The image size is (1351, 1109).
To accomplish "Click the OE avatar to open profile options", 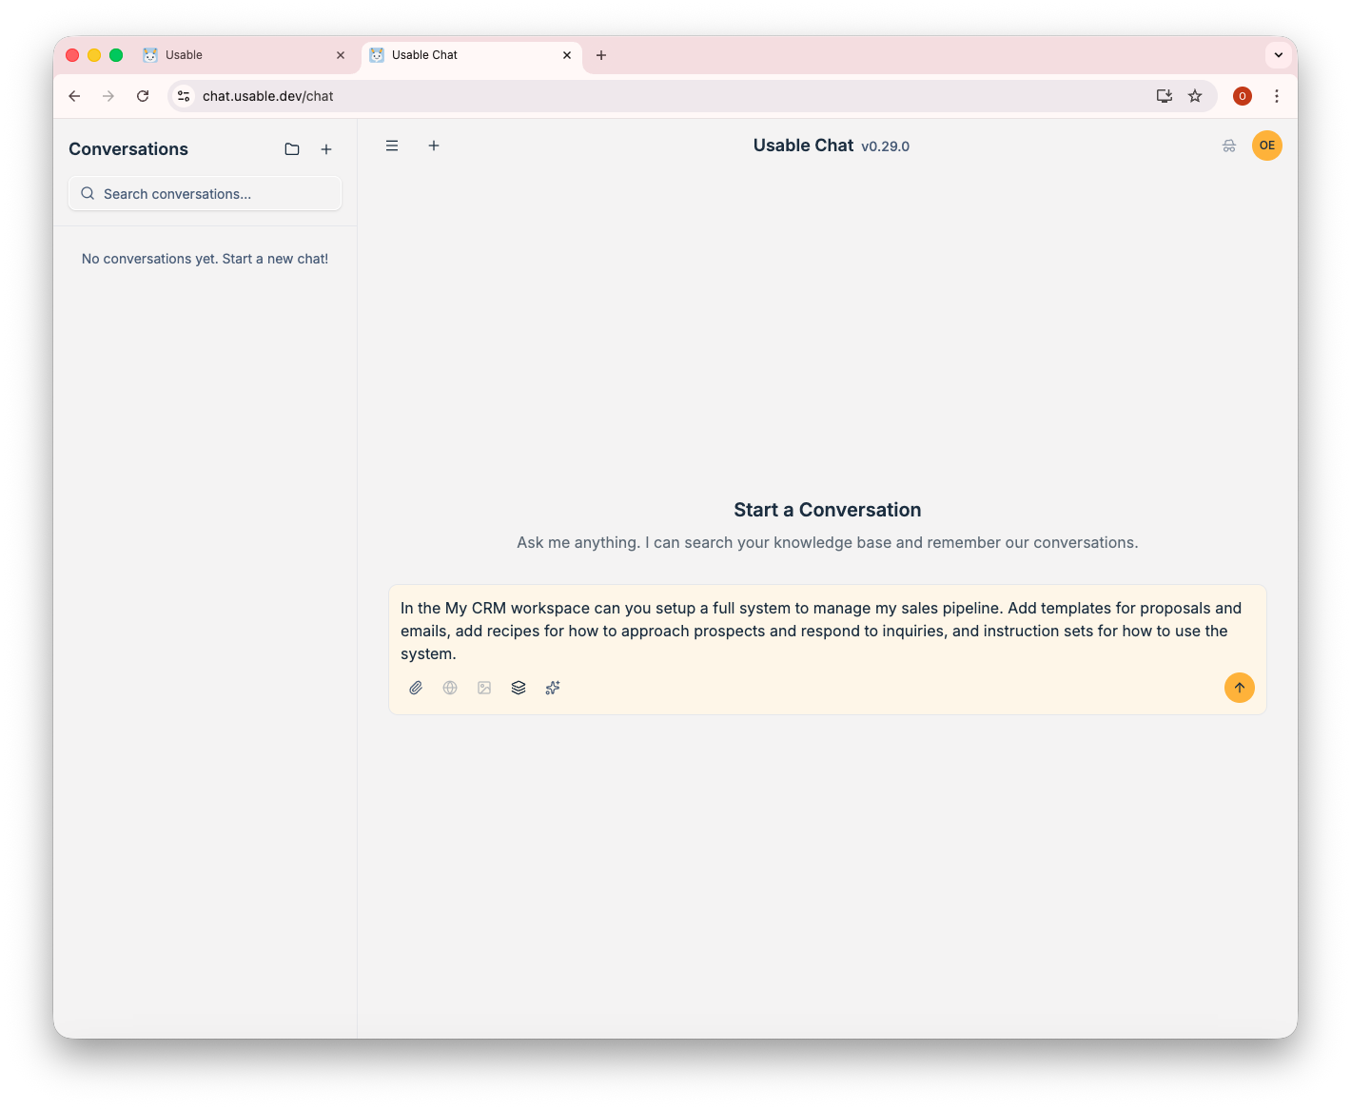I will (x=1267, y=146).
